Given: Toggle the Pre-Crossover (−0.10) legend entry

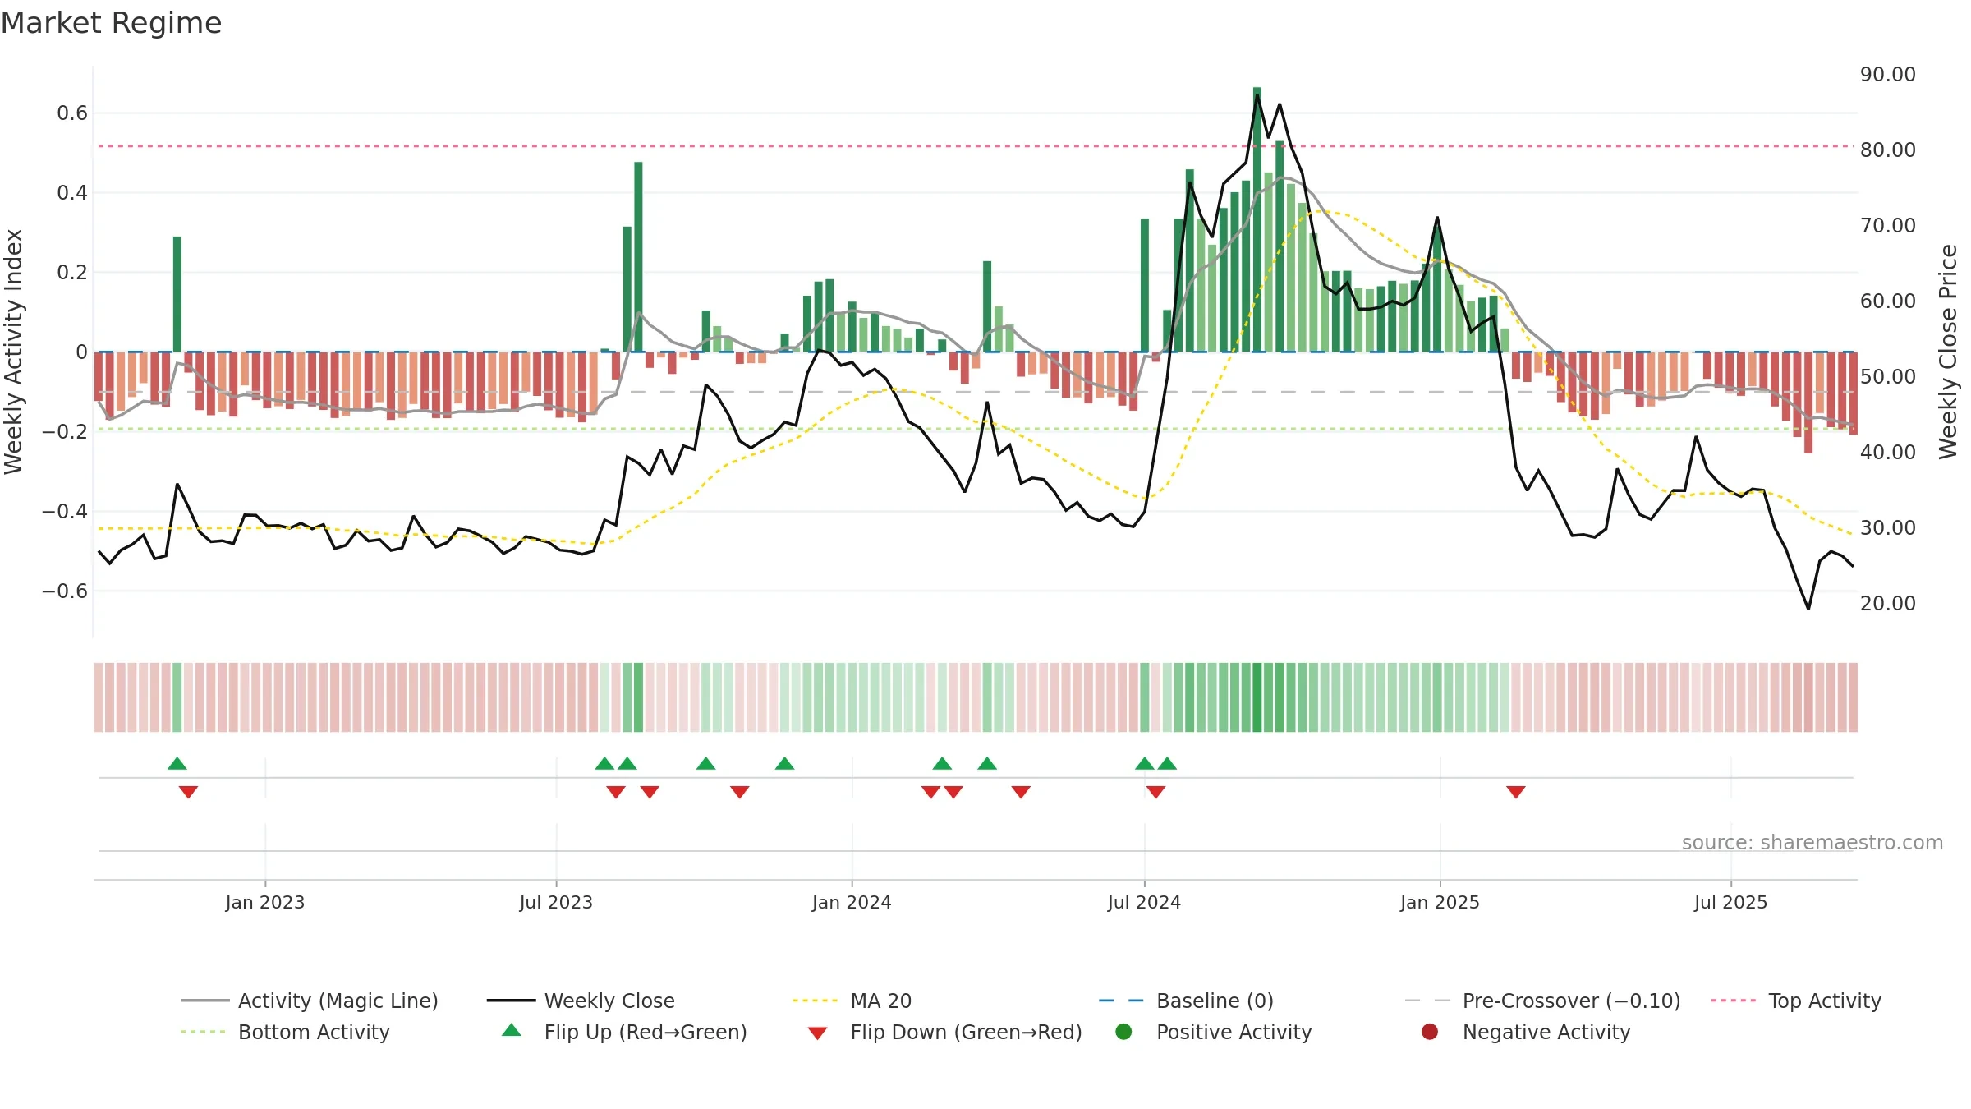Looking at the screenshot, I should (1542, 1001).
